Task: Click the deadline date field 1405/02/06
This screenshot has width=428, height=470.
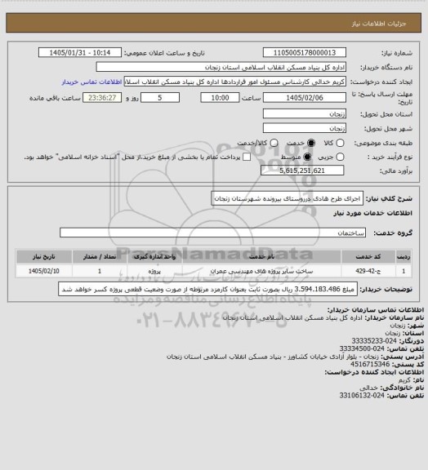Action: 305,98
